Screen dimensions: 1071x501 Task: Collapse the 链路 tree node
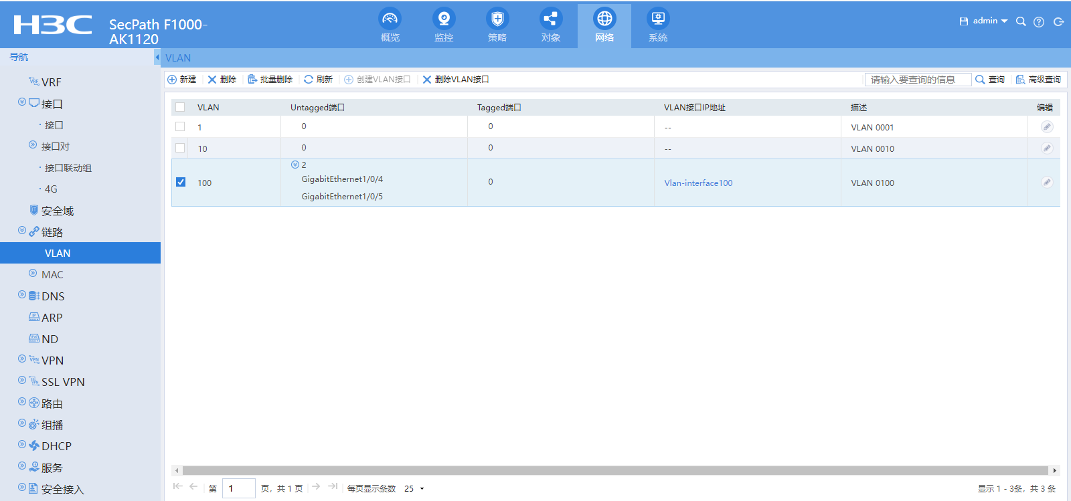22,231
